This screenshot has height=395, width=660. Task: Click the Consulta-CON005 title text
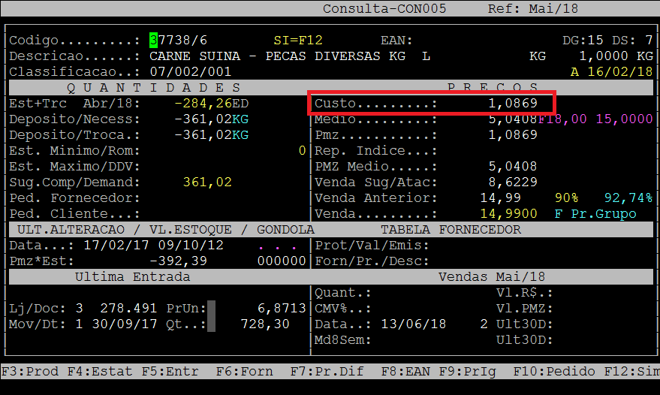click(384, 9)
